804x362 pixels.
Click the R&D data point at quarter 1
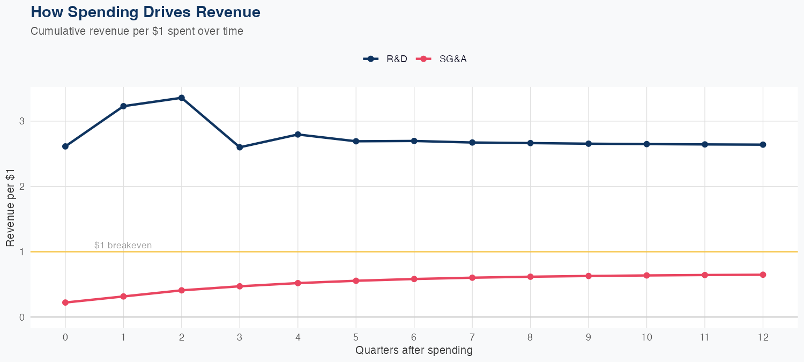[x=123, y=106]
